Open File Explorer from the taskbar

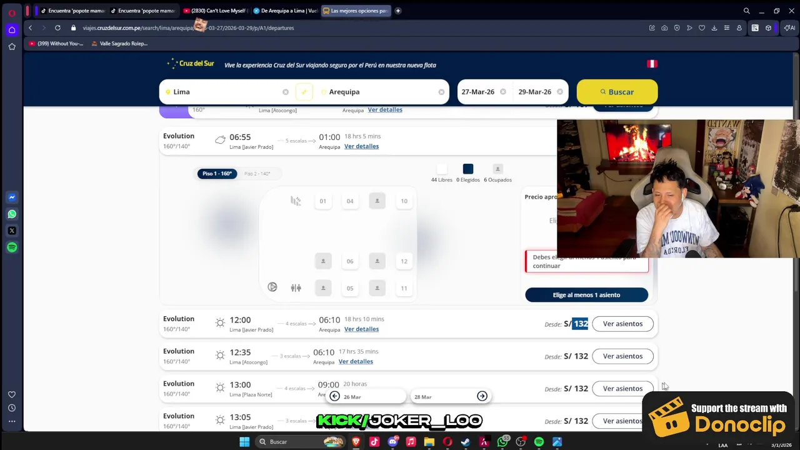pyautogui.click(x=429, y=442)
